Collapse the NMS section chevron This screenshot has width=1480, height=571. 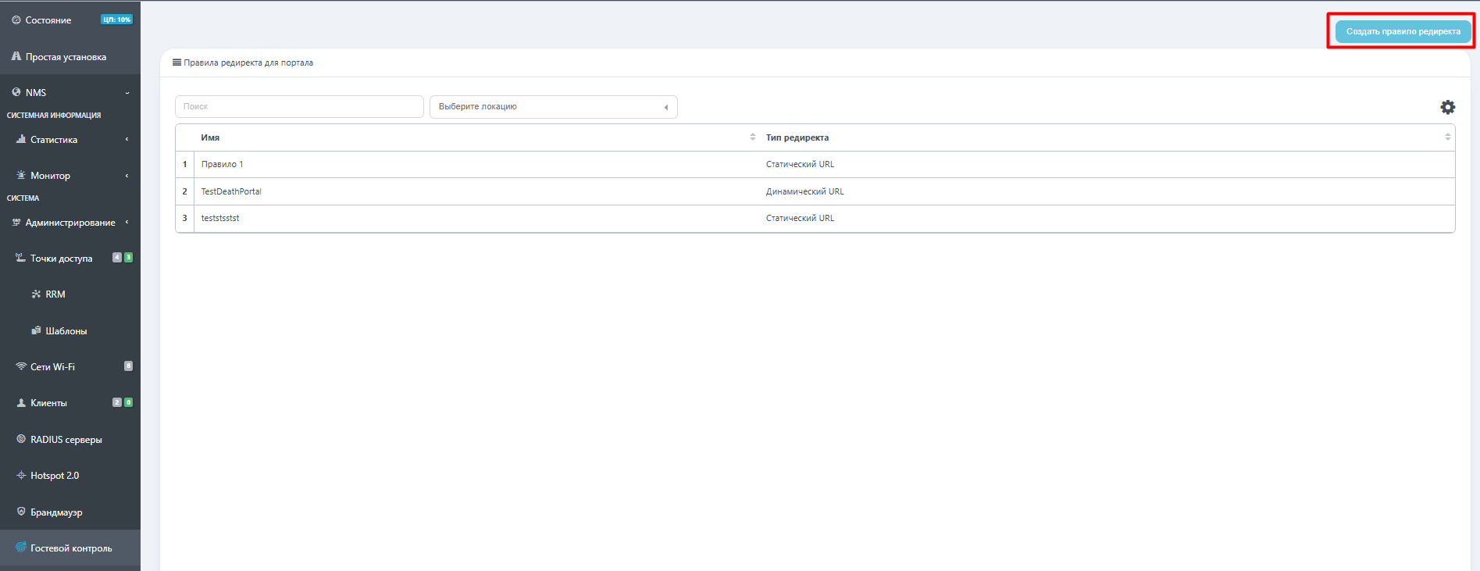point(127,93)
